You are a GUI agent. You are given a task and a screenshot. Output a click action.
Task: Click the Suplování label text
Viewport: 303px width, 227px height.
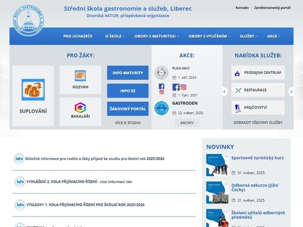tap(33, 111)
